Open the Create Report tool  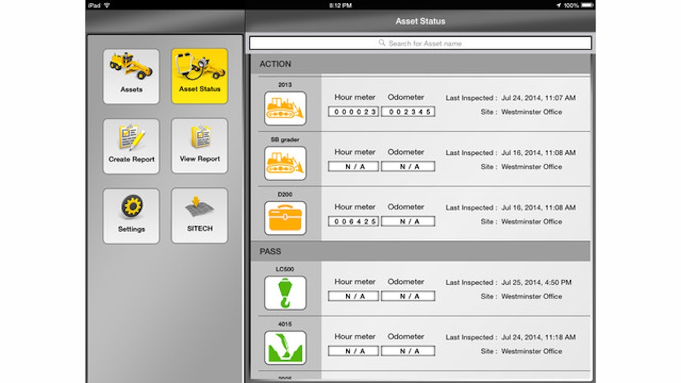pos(131,146)
